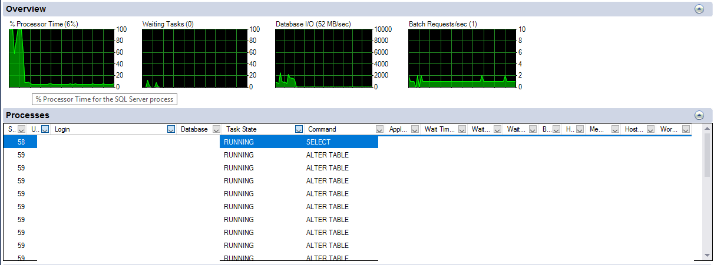Viewport: 714px width, 265px height.
Task: Click the processes list scrollbar up arrow
Action: click(x=708, y=128)
